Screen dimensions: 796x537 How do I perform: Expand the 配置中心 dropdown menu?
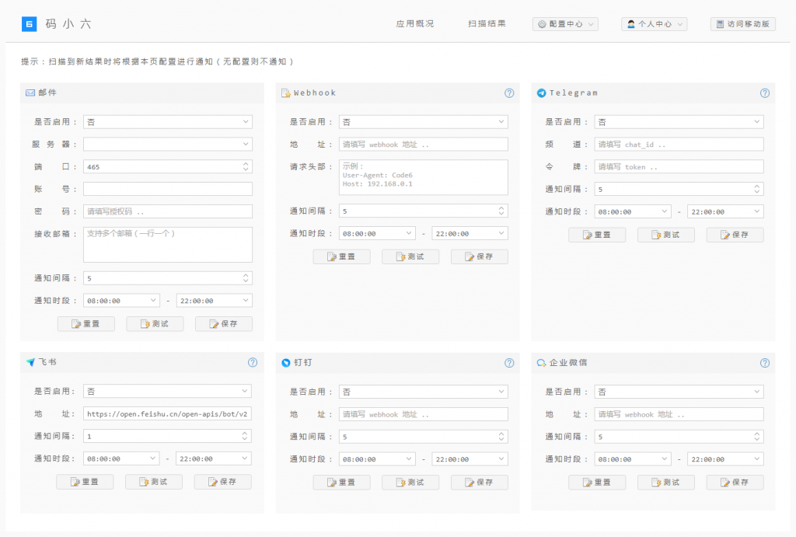pyautogui.click(x=565, y=24)
